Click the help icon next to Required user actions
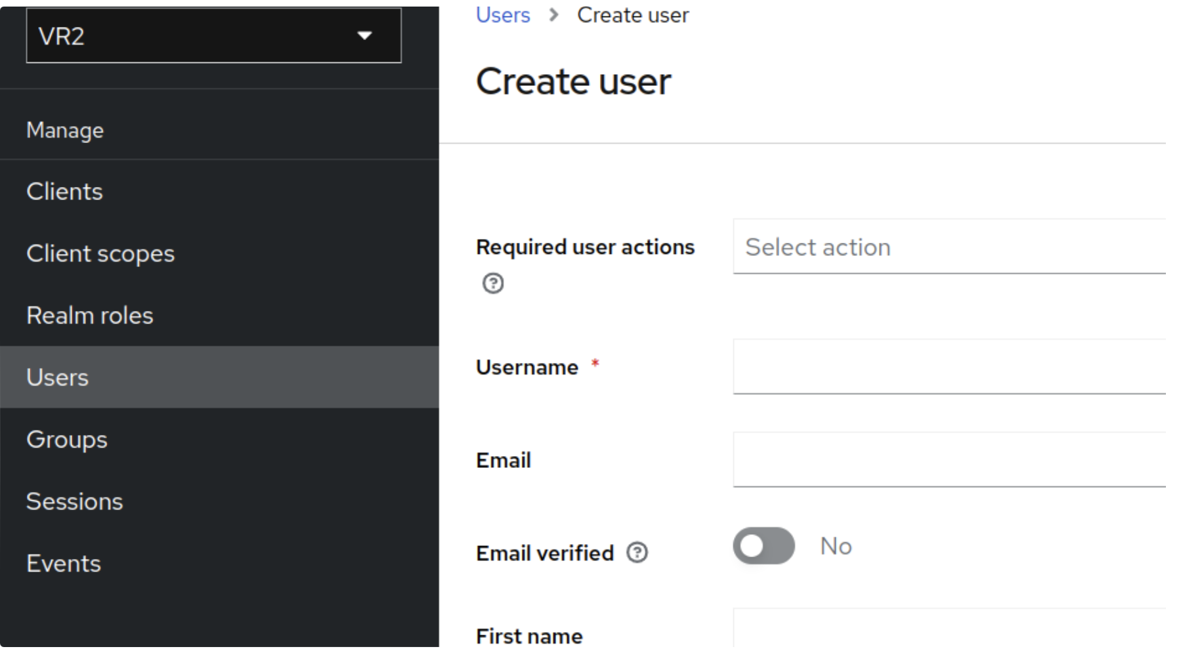The height and width of the screenshot is (651, 1204). coord(492,283)
